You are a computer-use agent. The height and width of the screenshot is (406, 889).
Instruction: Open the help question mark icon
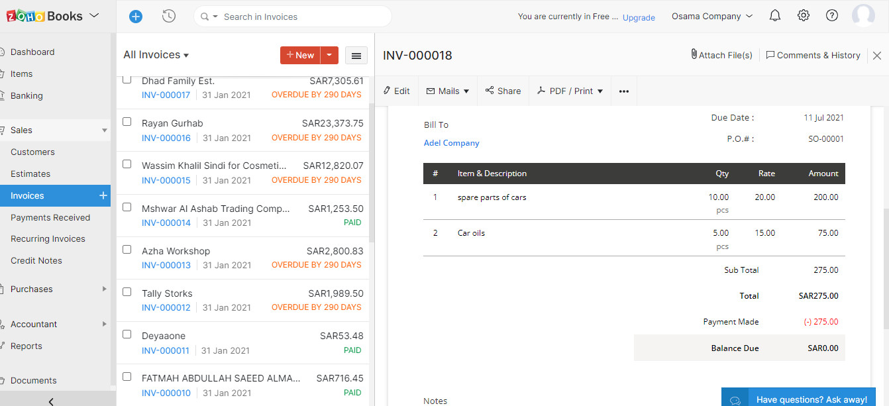[832, 16]
